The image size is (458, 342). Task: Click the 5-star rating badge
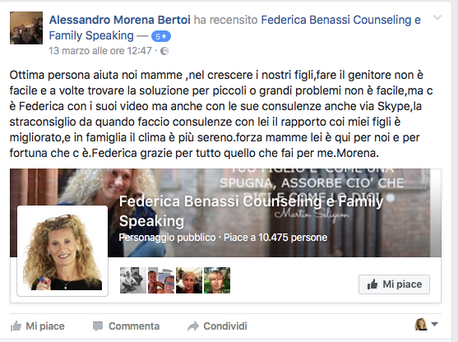tap(161, 36)
